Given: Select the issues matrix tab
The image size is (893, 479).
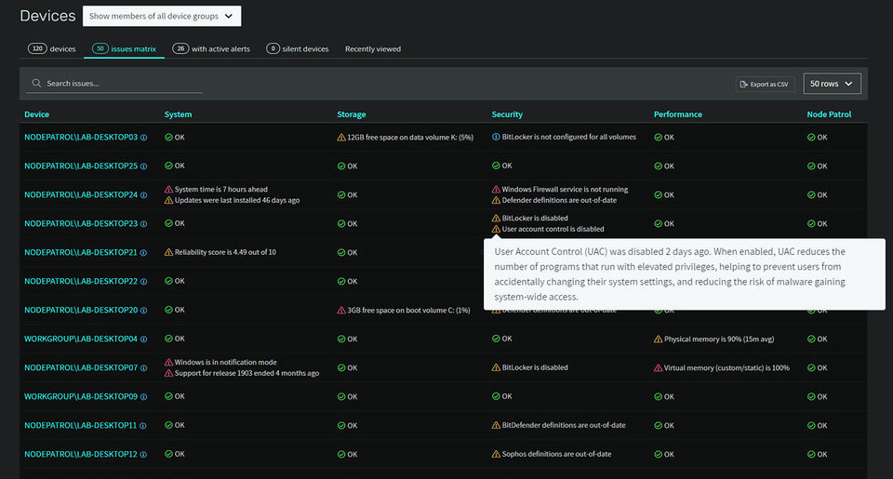Looking at the screenshot, I should click(124, 49).
